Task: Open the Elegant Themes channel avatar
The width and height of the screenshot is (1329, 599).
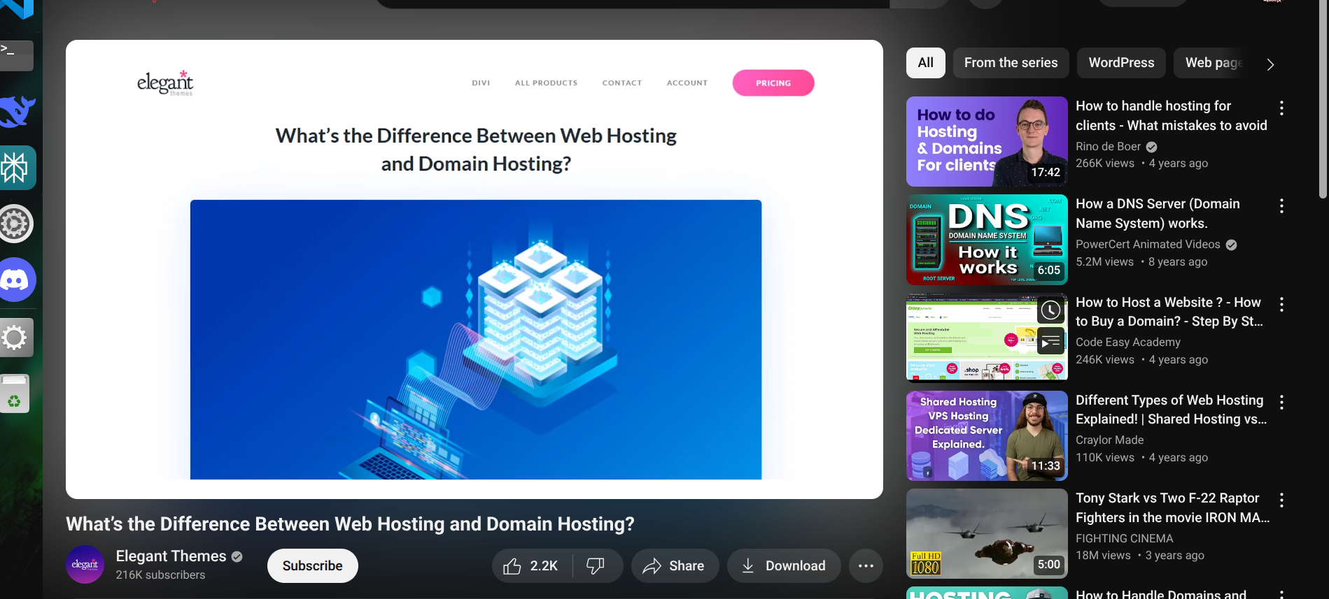Action: coord(85,565)
